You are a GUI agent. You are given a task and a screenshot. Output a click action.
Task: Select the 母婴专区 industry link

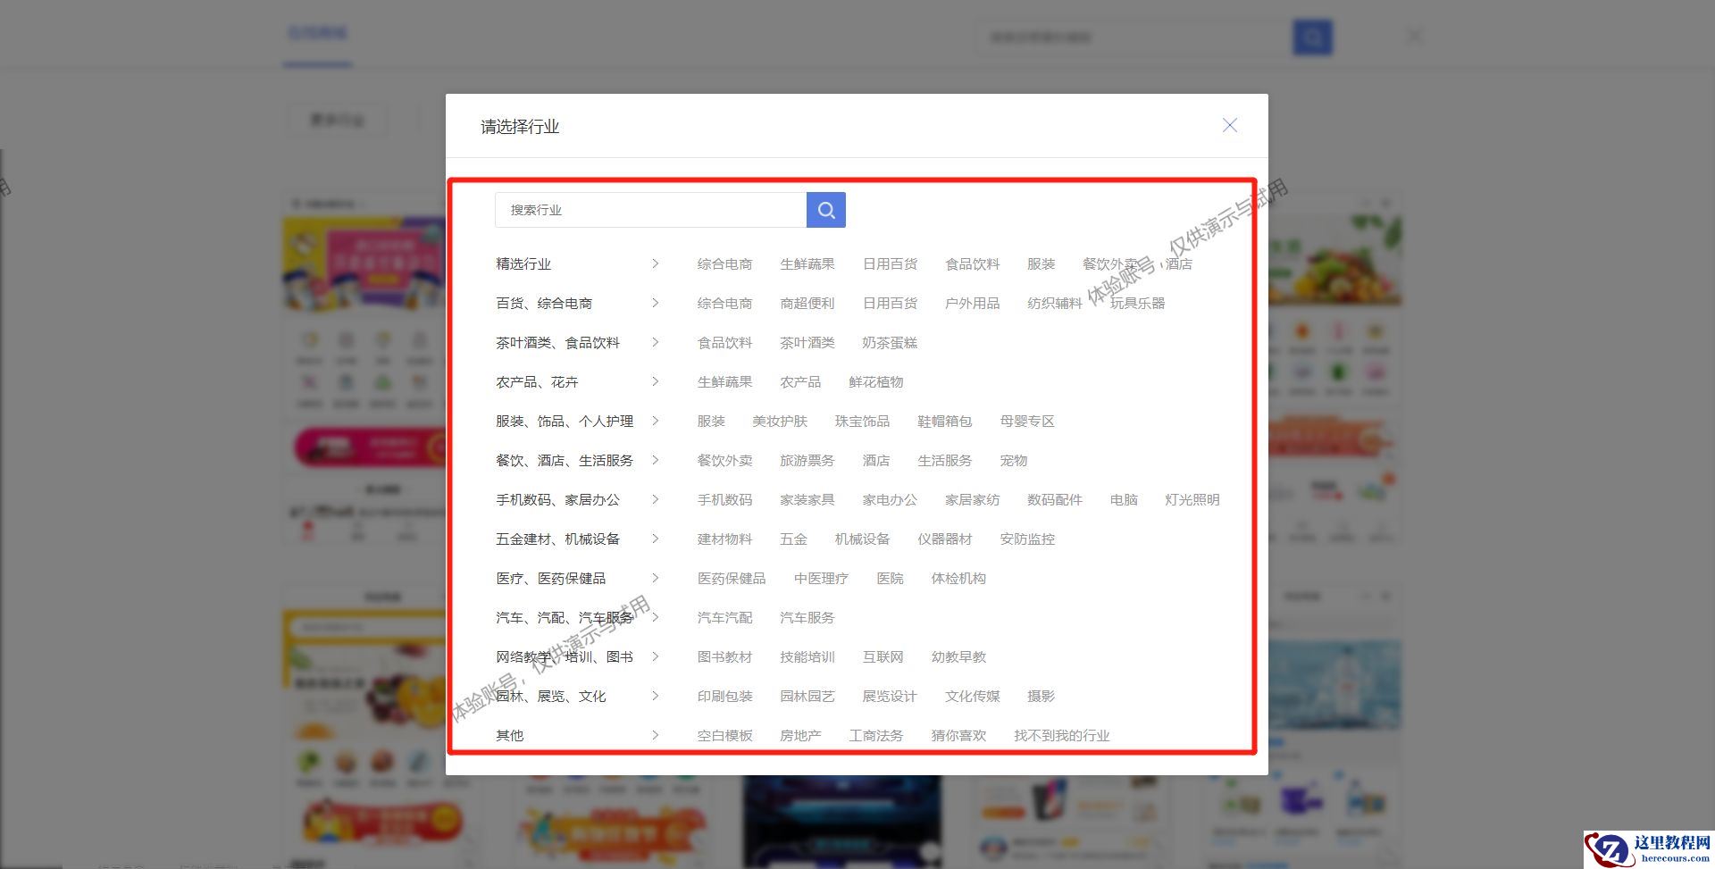pyautogui.click(x=1027, y=422)
